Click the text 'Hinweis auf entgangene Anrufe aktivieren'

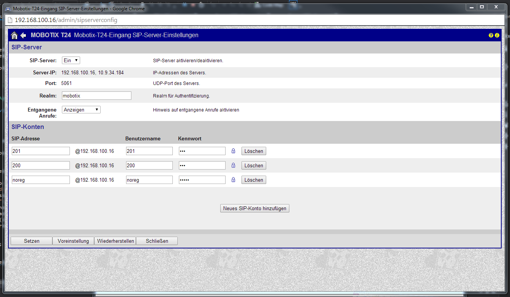[196, 110]
